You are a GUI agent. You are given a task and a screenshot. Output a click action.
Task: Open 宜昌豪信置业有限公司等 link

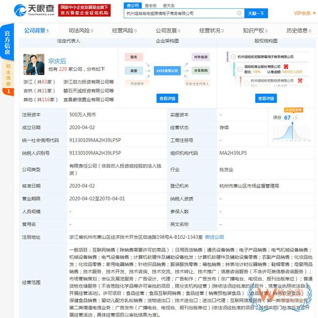[x=89, y=99]
